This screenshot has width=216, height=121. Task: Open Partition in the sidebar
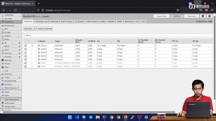tap(11, 84)
